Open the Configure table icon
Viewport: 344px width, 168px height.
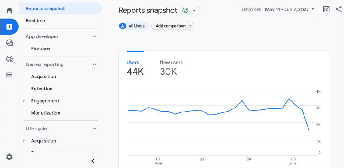click(x=9, y=75)
